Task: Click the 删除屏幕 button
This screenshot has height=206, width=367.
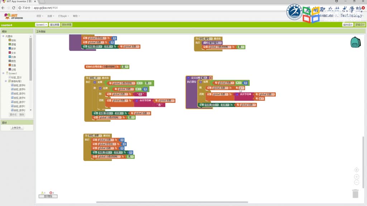Action: [x=67, y=25]
